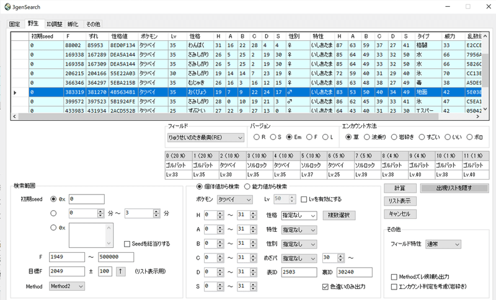Click the up arrow button beside 目標F

[120, 271]
